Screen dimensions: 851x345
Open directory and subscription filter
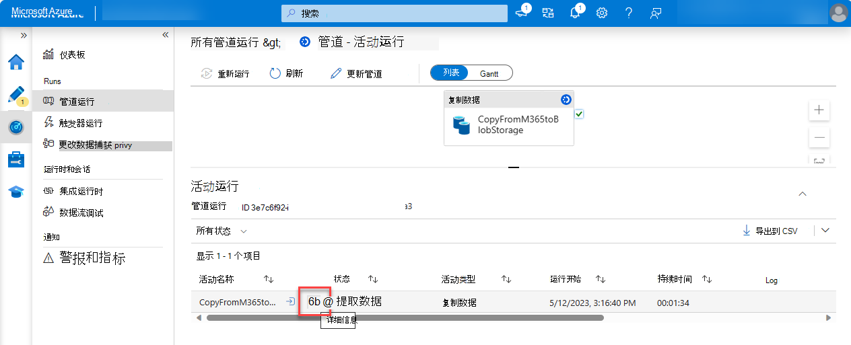(547, 13)
